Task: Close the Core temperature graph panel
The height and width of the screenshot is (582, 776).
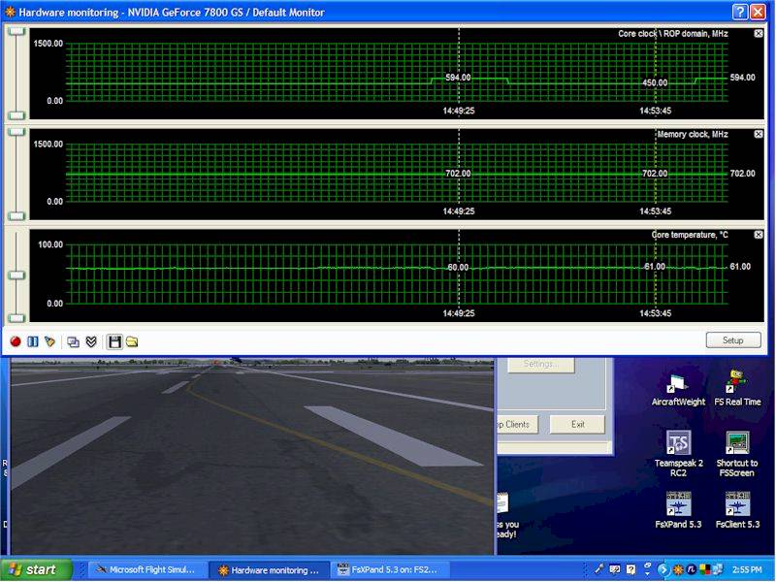Action: [759, 235]
